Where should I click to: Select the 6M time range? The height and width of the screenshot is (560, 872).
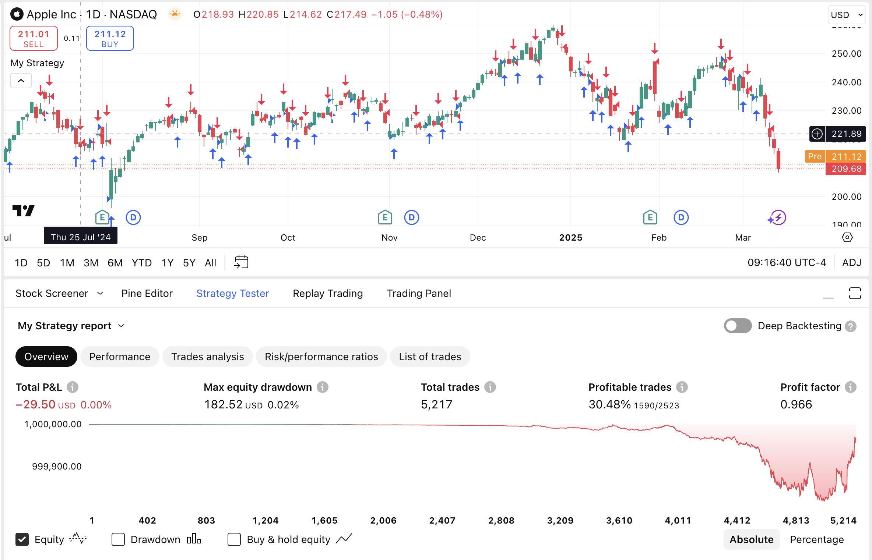pos(115,263)
